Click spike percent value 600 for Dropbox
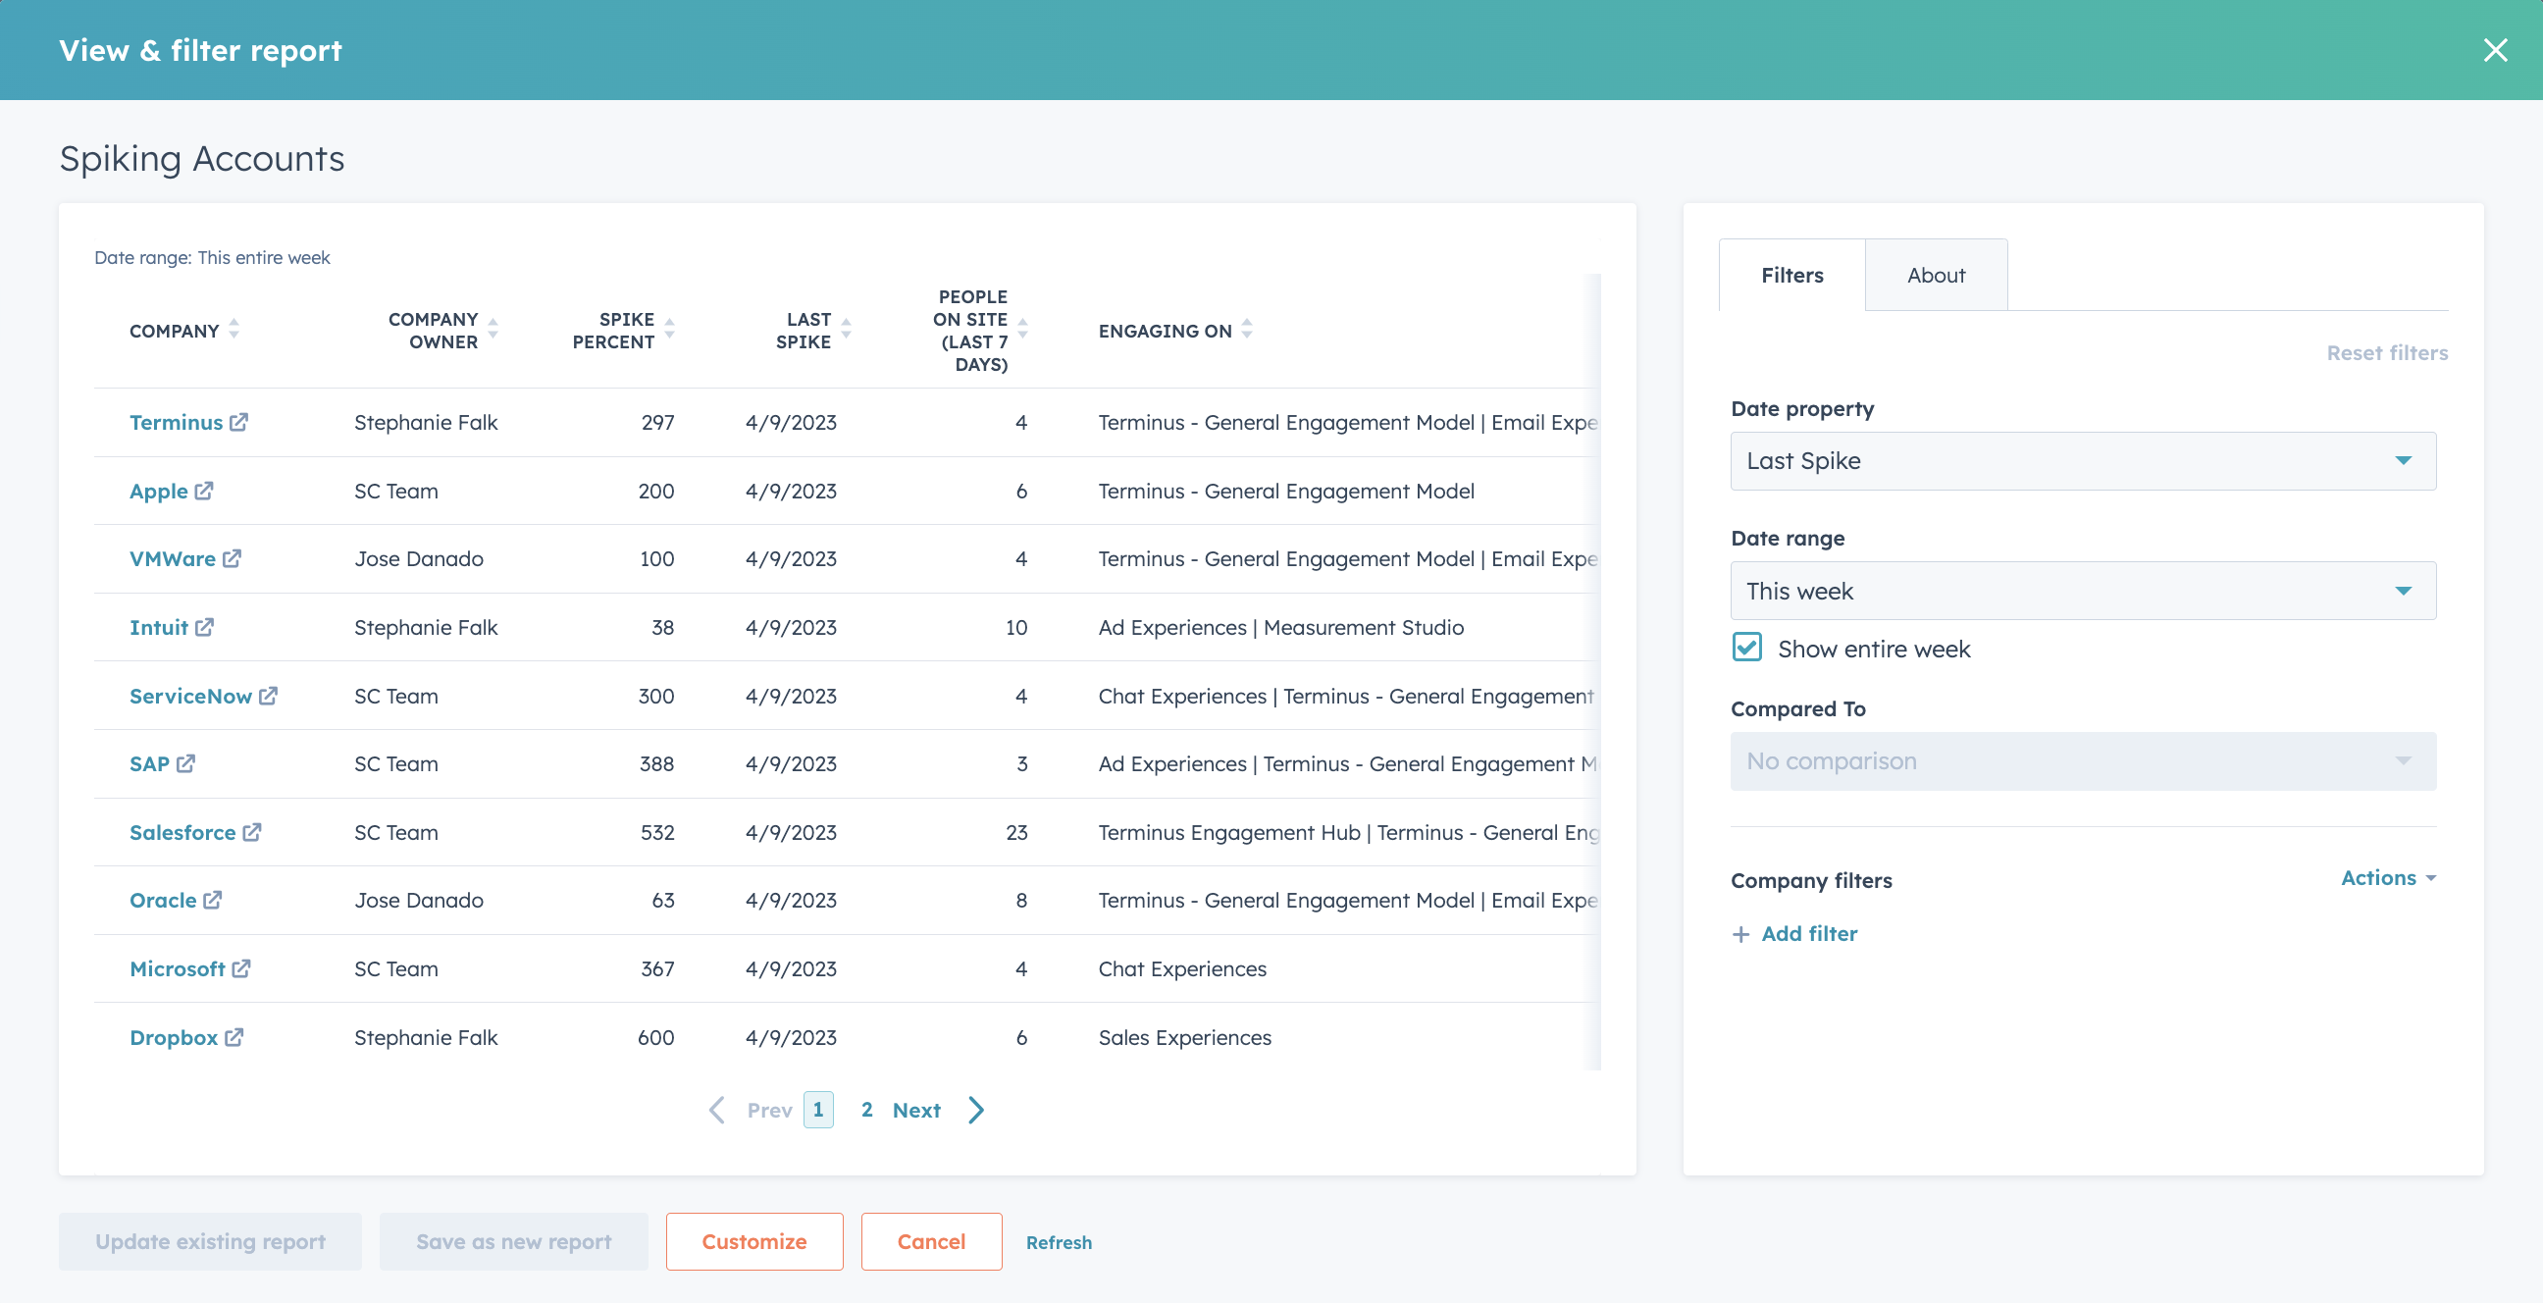Viewport: 2543px width, 1303px height. point(656,1037)
